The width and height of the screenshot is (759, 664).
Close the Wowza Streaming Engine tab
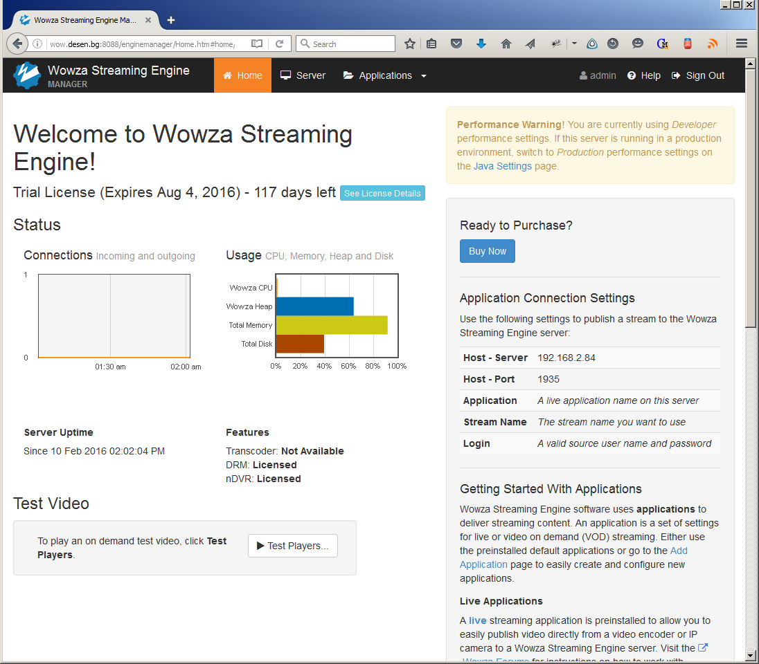point(148,20)
